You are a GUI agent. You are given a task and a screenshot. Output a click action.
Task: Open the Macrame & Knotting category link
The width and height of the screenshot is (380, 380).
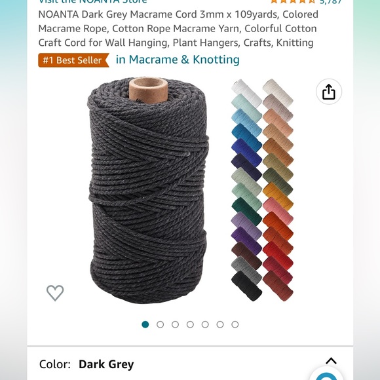(178, 60)
